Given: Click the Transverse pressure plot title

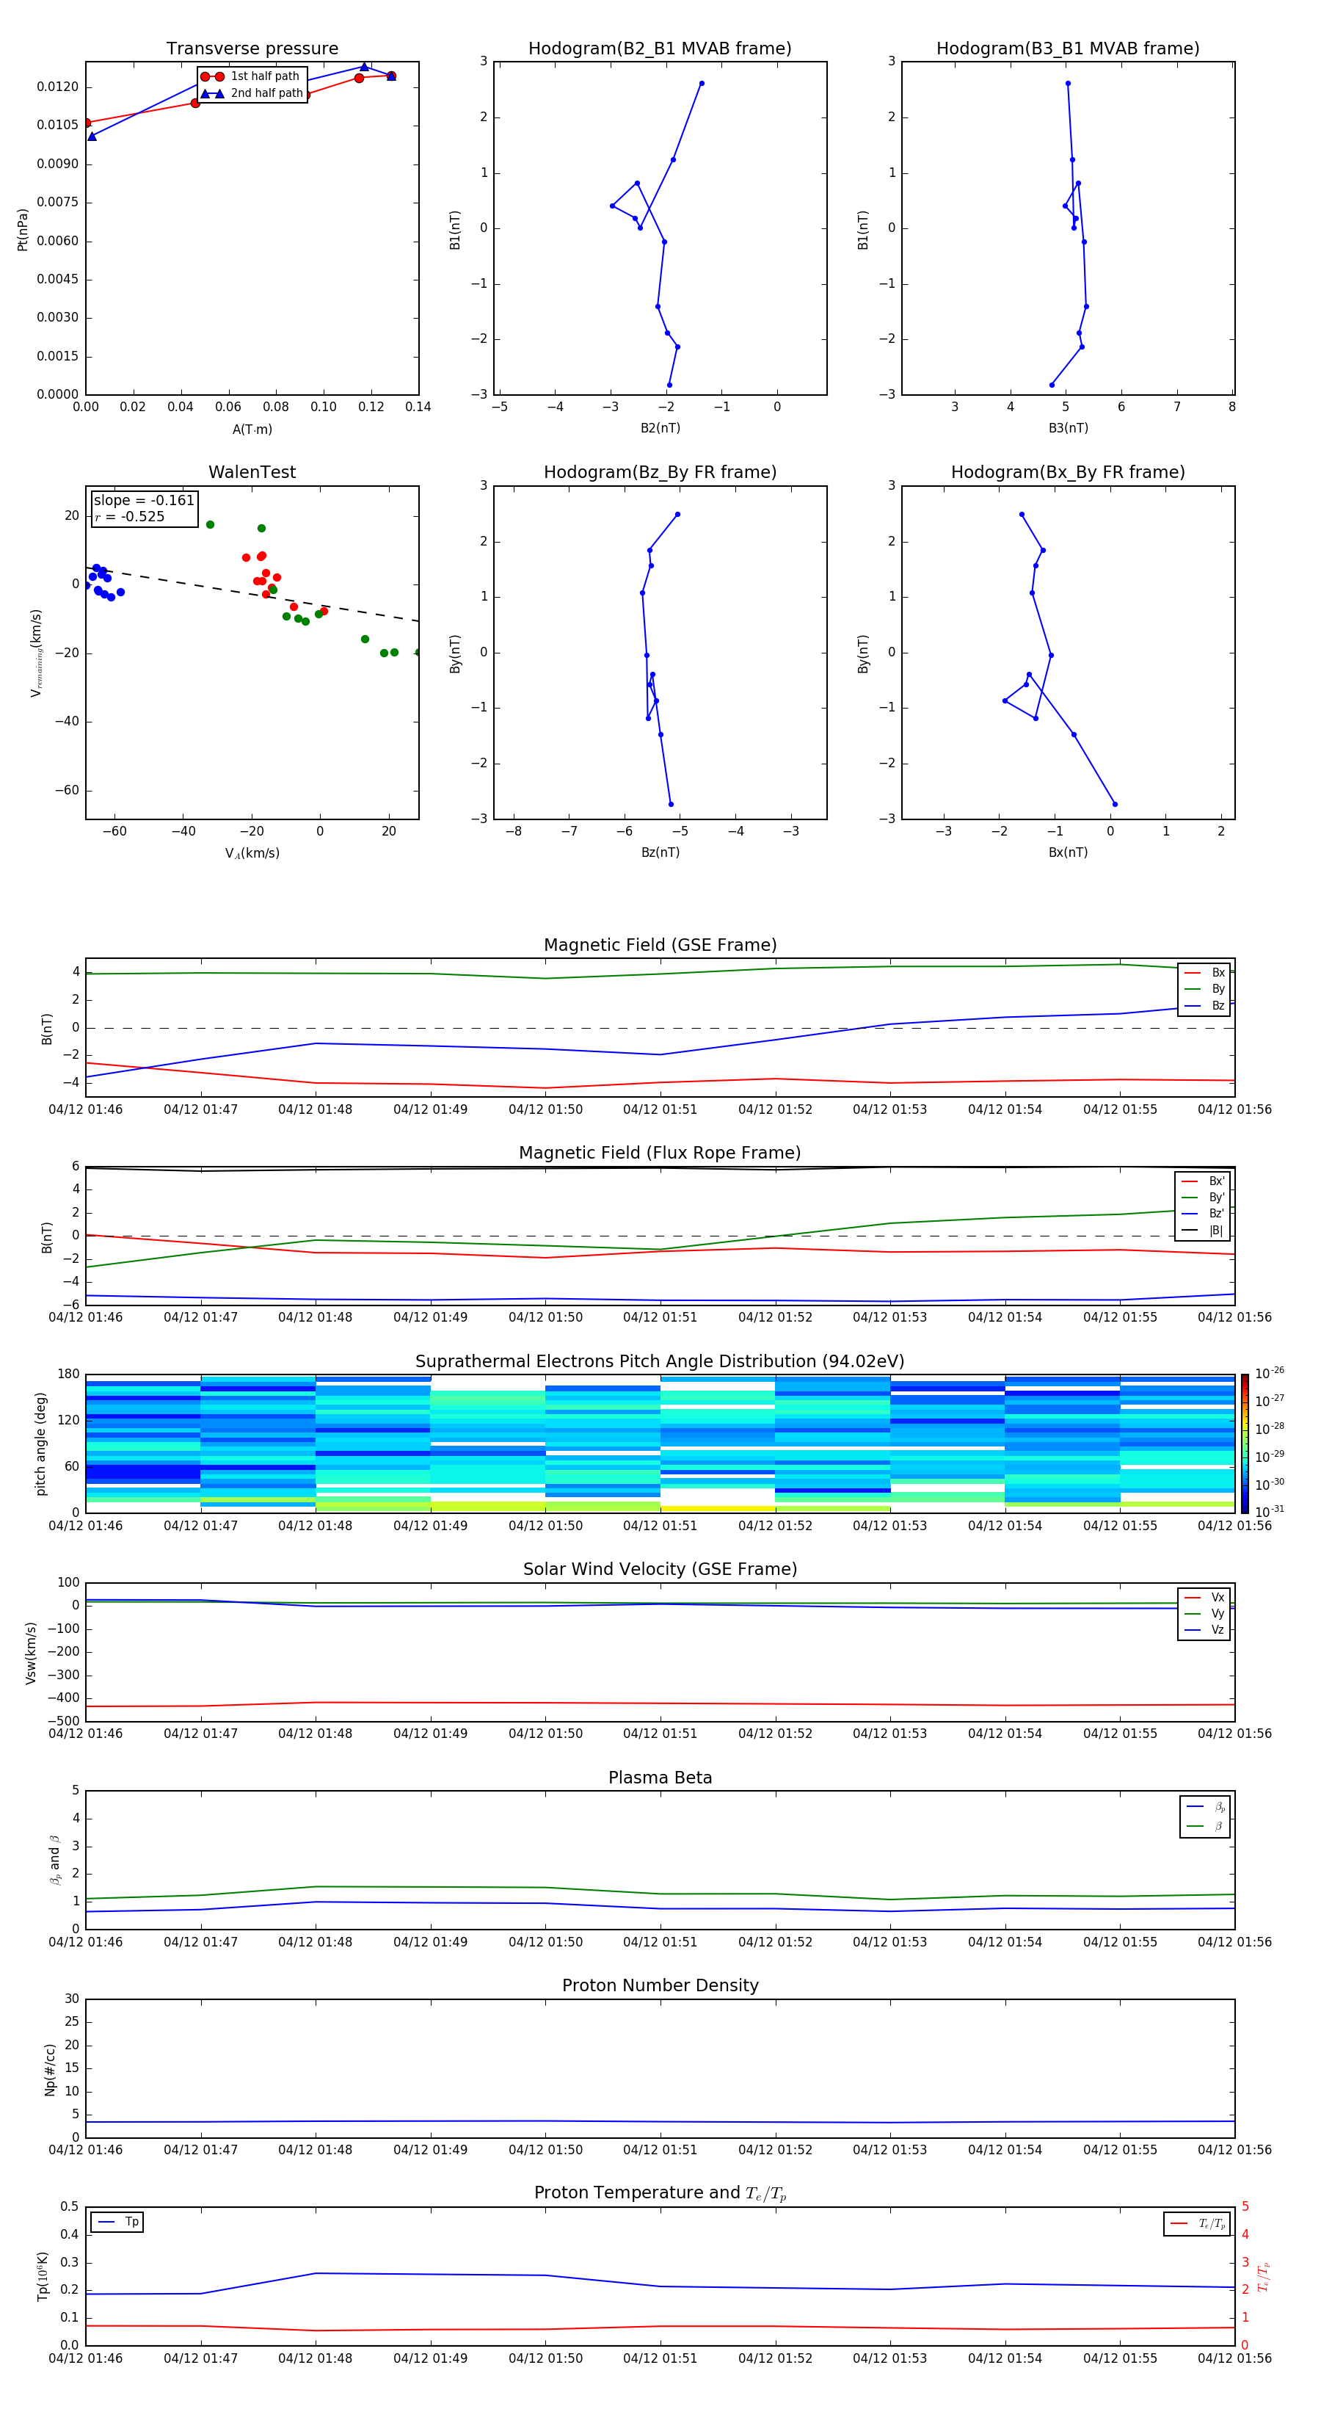Looking at the screenshot, I should point(252,49).
